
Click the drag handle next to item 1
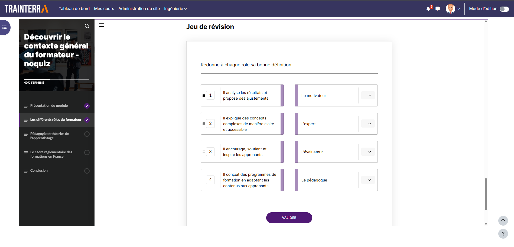[x=204, y=95]
